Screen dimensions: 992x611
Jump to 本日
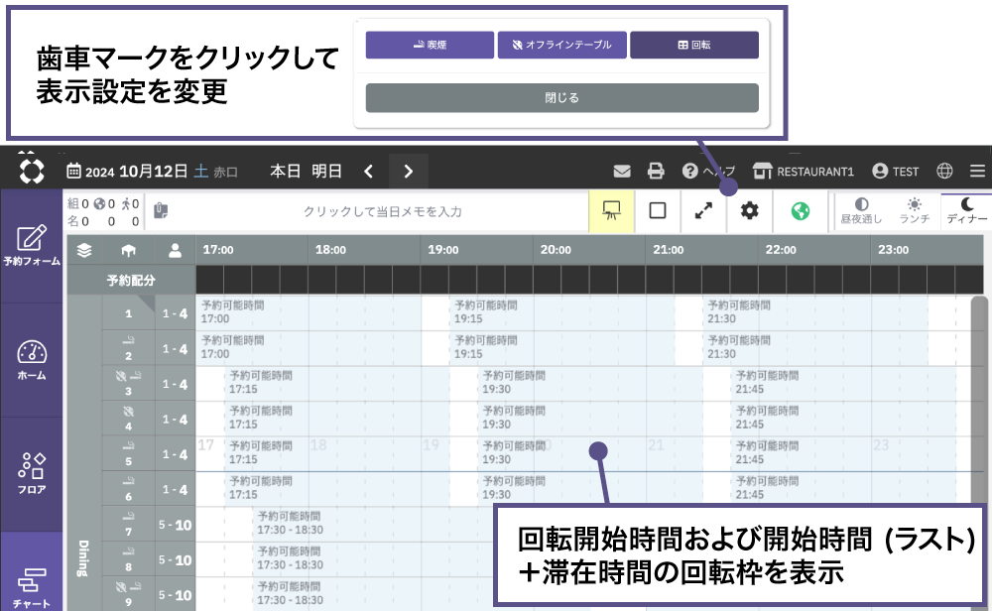click(x=286, y=172)
